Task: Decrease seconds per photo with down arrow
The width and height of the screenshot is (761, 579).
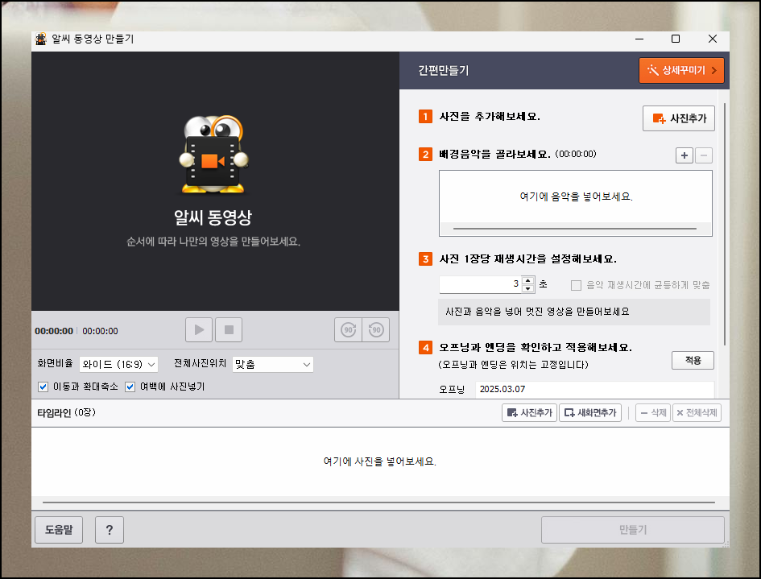Action: [x=528, y=288]
